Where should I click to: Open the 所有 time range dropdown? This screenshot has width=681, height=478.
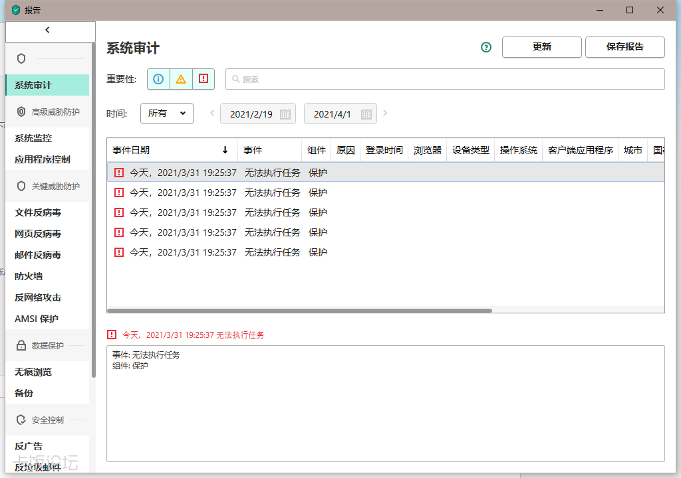(x=166, y=114)
